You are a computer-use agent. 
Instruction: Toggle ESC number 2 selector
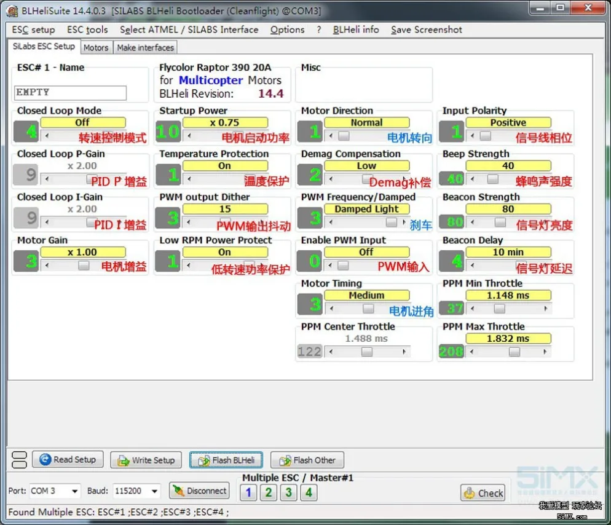[269, 492]
